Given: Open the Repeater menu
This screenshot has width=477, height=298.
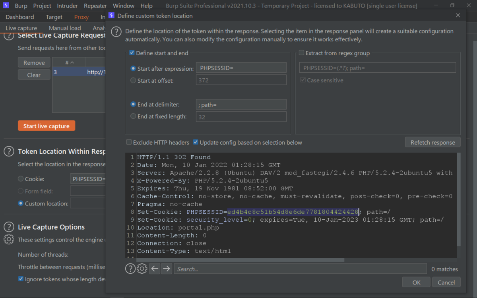Looking at the screenshot, I should (95, 6).
